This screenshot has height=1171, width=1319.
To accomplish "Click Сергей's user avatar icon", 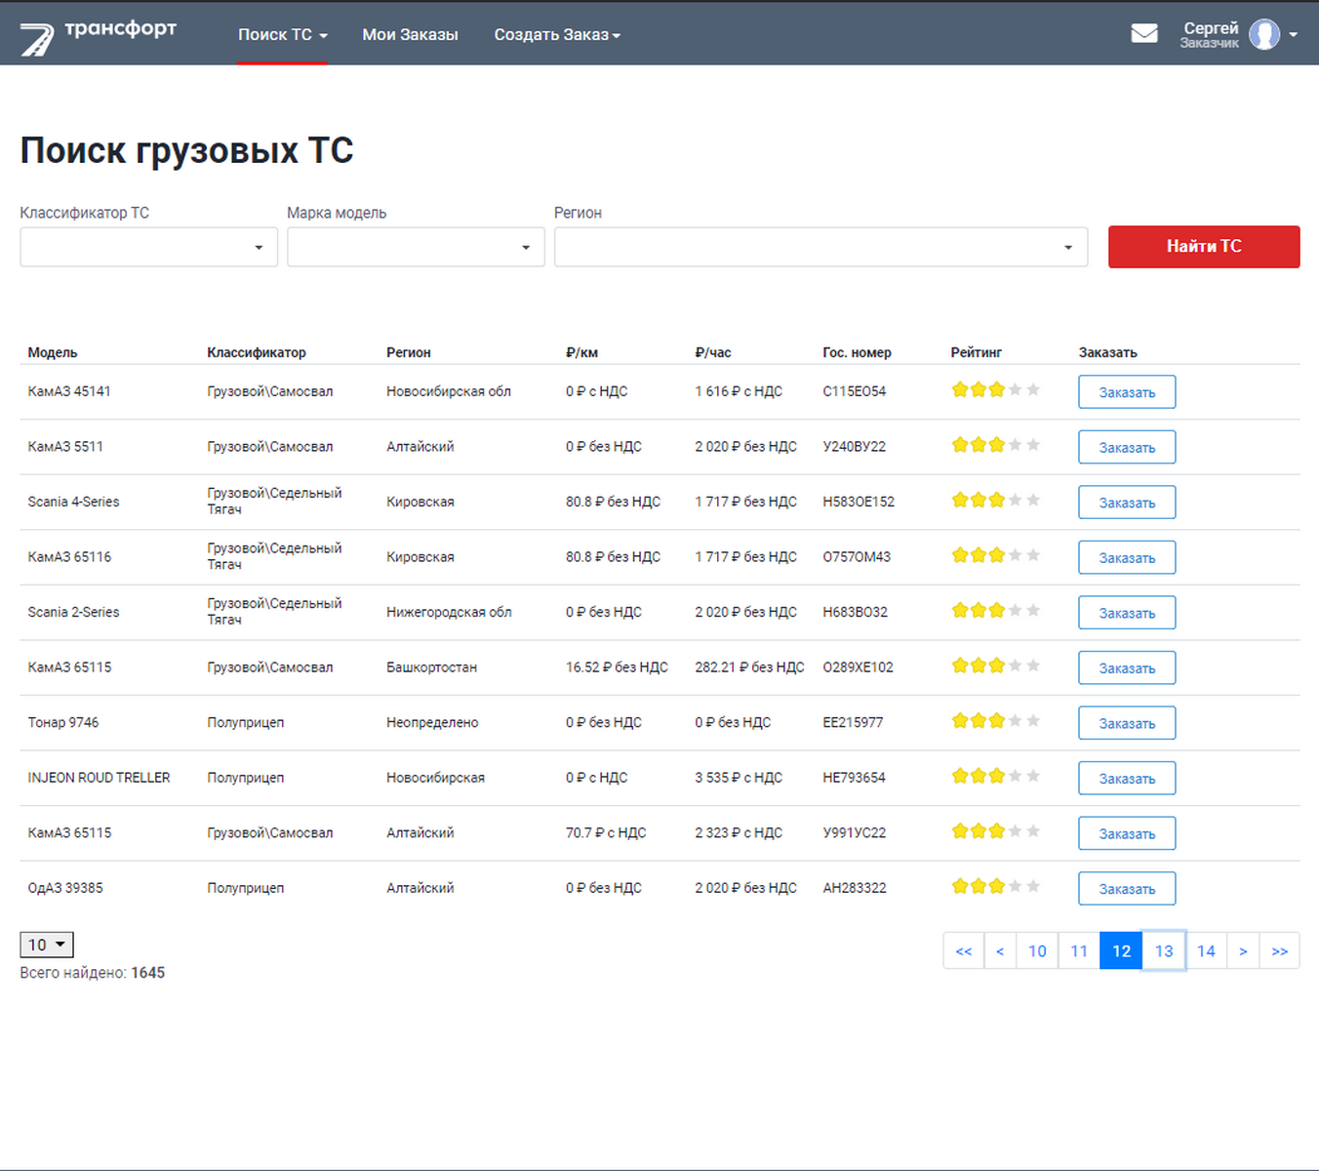I will (1264, 34).
